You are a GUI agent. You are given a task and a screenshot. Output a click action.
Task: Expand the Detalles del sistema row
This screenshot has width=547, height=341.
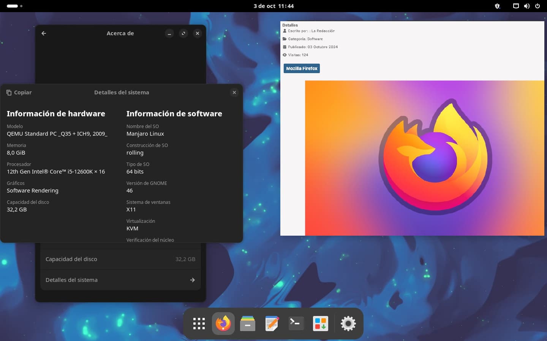click(x=120, y=280)
